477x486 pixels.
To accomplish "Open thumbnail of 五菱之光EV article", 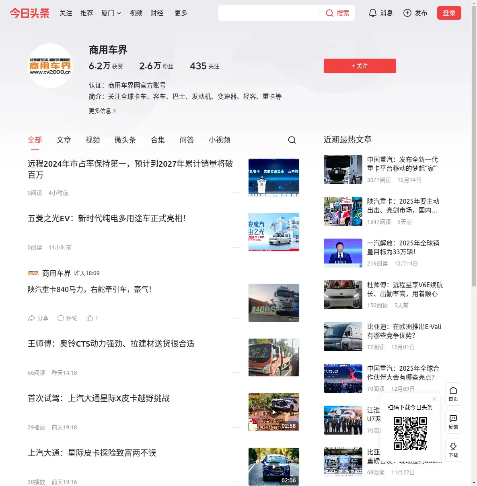I will coord(274,232).
